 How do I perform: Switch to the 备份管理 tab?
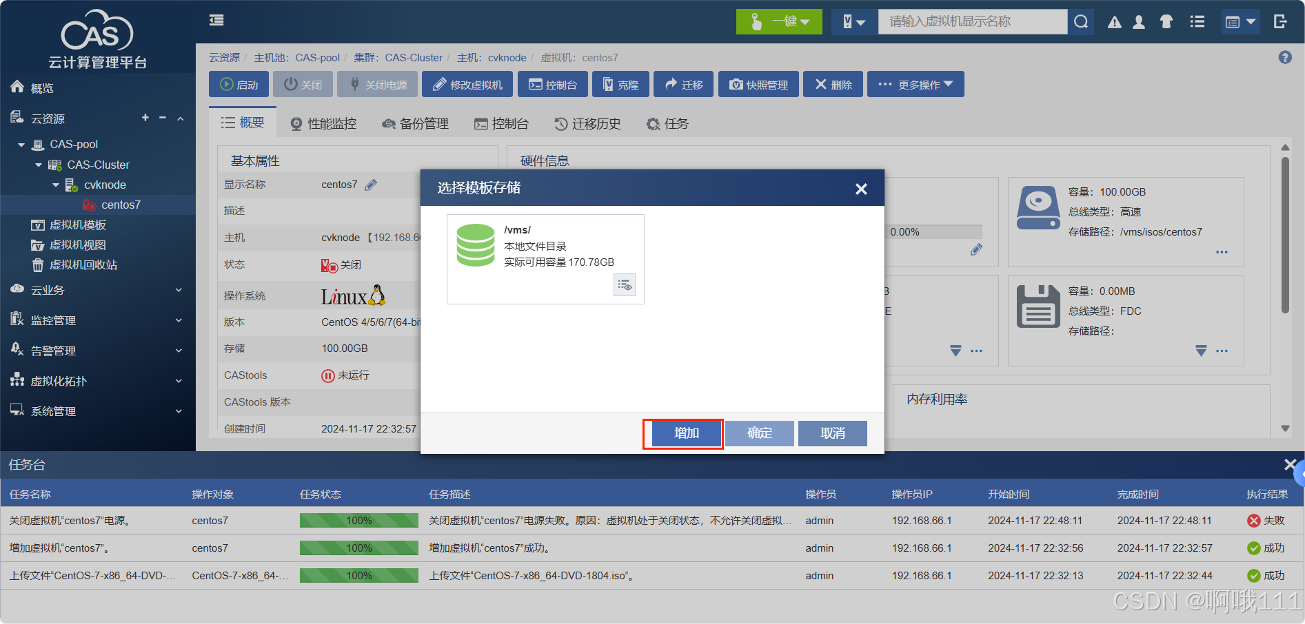click(415, 124)
